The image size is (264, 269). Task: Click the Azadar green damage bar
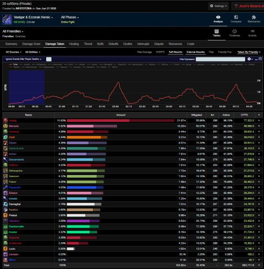tap(82, 232)
